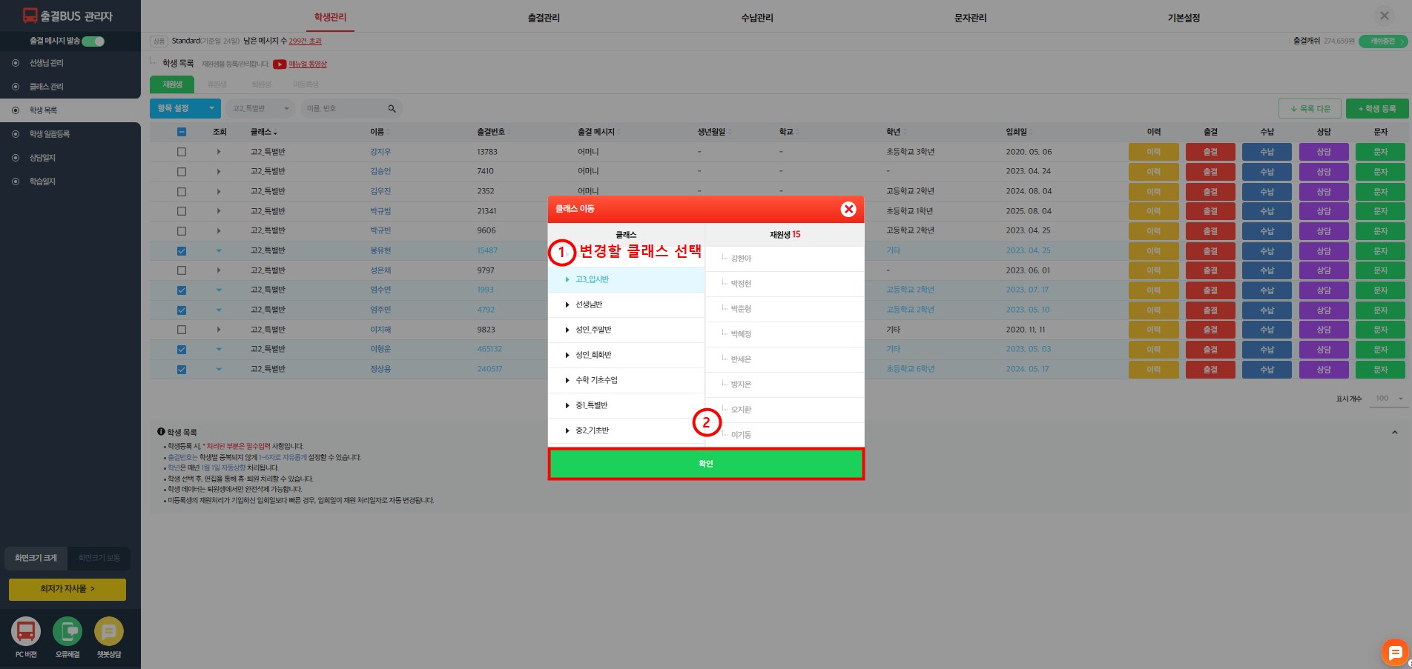This screenshot has height=669, width=1412.
Task: Toggle the select-all header checkbox
Action: coord(182,132)
